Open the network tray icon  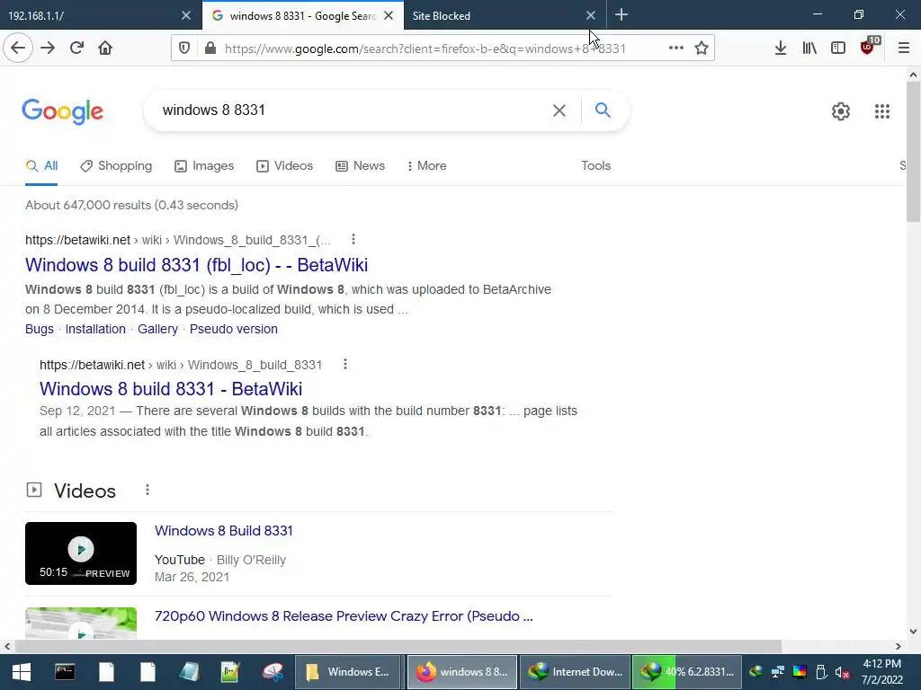[778, 672]
